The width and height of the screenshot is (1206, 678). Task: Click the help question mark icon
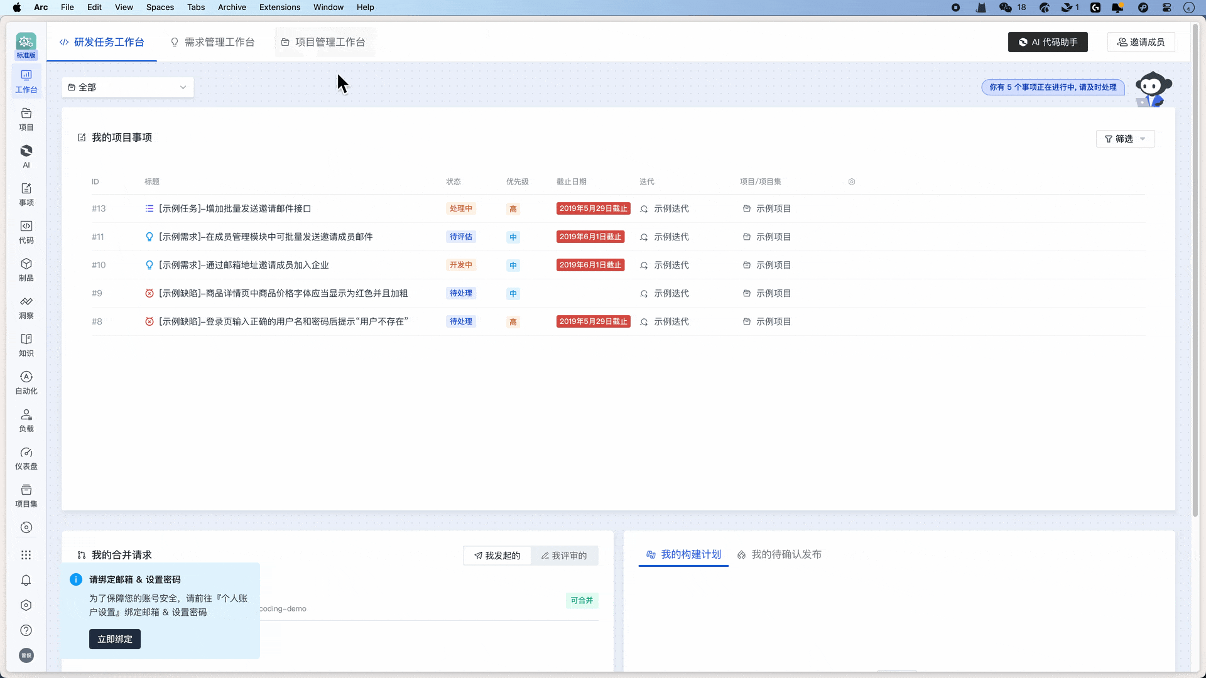(x=26, y=630)
